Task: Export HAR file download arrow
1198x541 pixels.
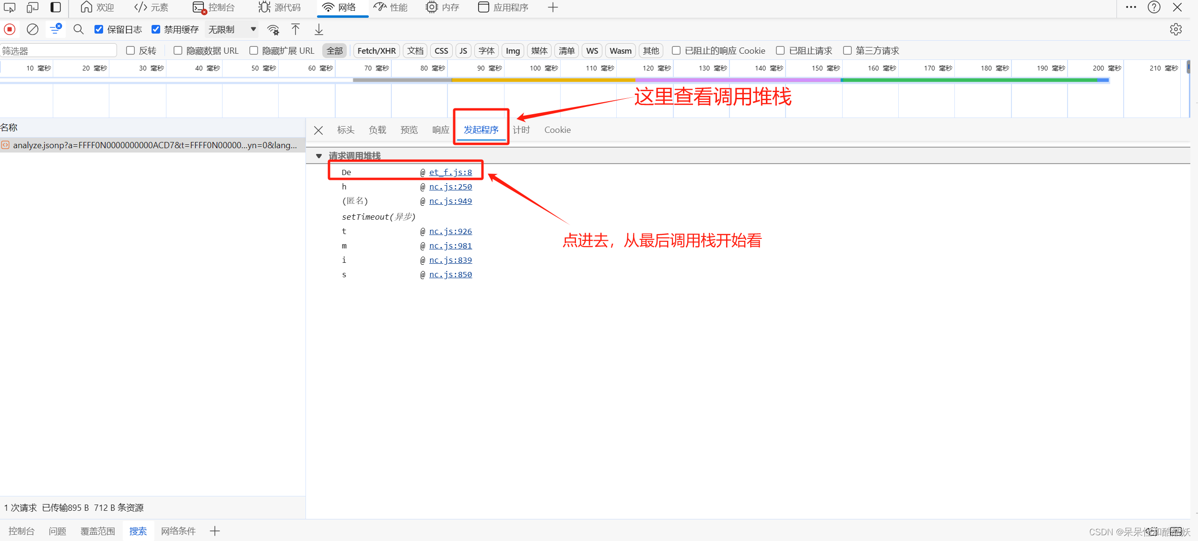Action: click(319, 29)
